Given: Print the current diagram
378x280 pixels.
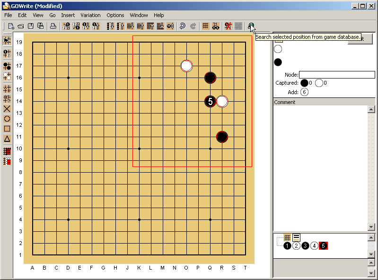Looking at the screenshot, I should 53,26.
